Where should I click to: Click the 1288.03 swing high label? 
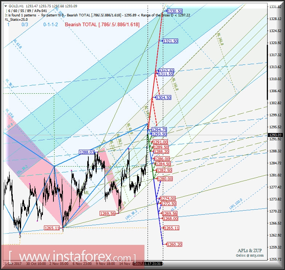(x=87, y=152)
